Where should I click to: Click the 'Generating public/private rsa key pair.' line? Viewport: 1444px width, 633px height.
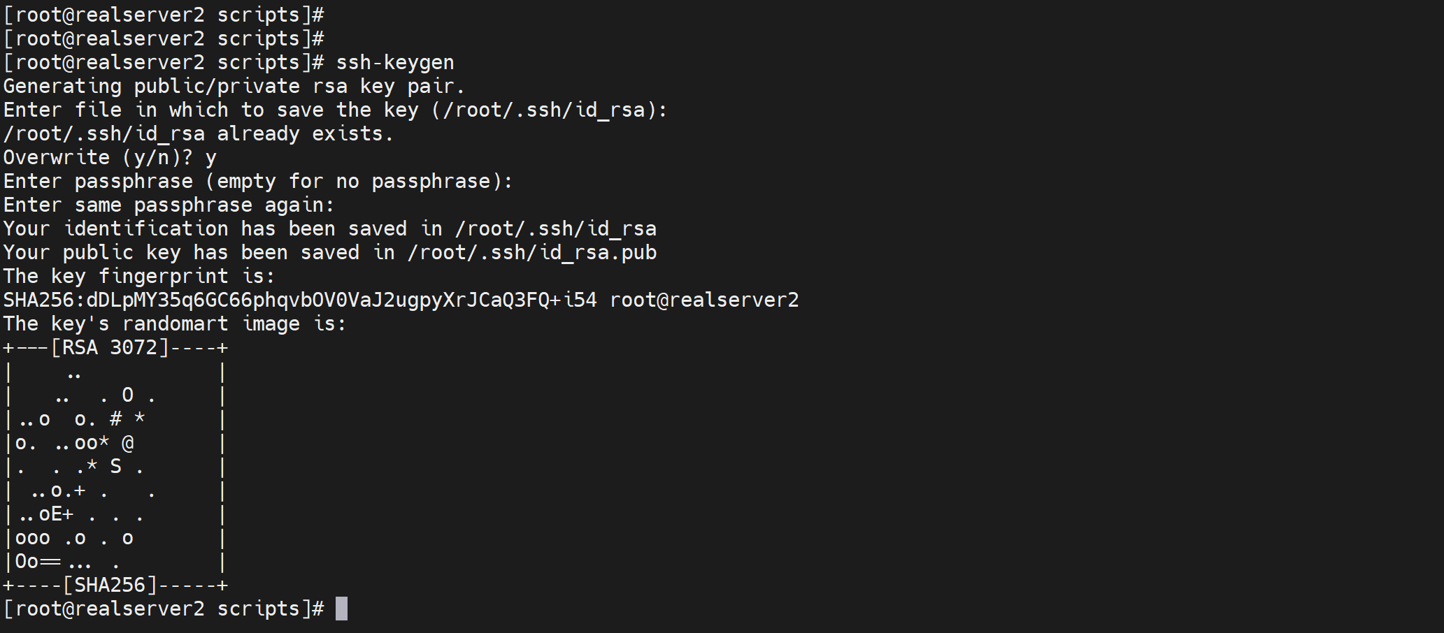[x=234, y=87]
